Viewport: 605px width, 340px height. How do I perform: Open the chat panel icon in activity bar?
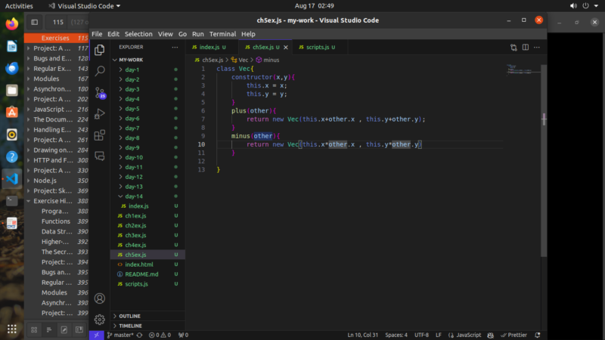click(x=100, y=156)
